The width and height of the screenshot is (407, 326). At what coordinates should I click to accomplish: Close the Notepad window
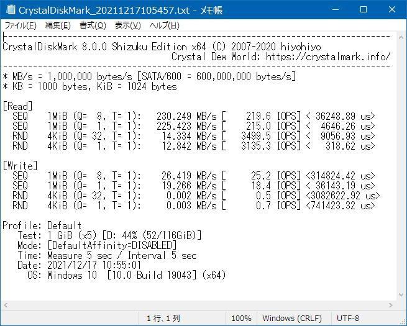point(392,9)
